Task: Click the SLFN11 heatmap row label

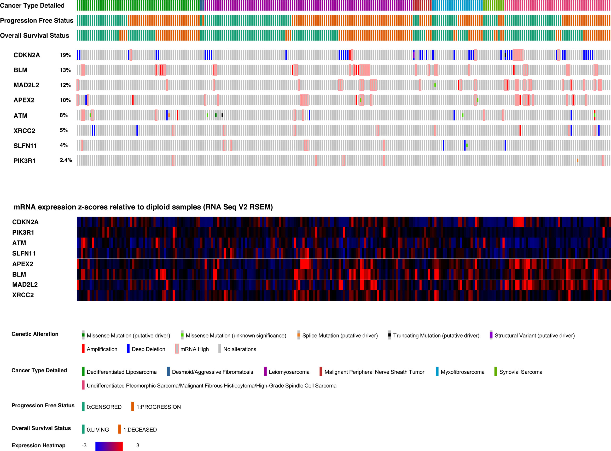Action: click(x=24, y=253)
